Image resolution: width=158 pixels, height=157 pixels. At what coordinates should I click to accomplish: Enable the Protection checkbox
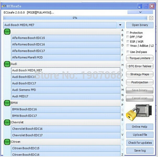tap(128, 33)
